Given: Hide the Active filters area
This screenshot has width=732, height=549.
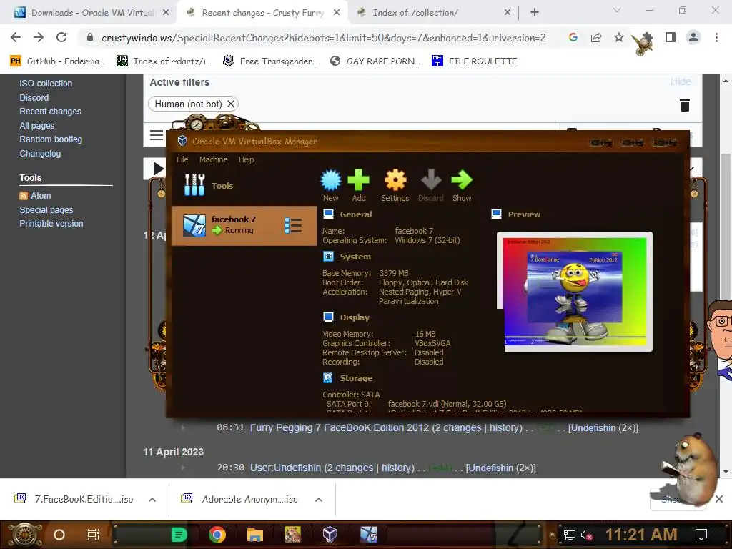Looking at the screenshot, I should tap(681, 81).
